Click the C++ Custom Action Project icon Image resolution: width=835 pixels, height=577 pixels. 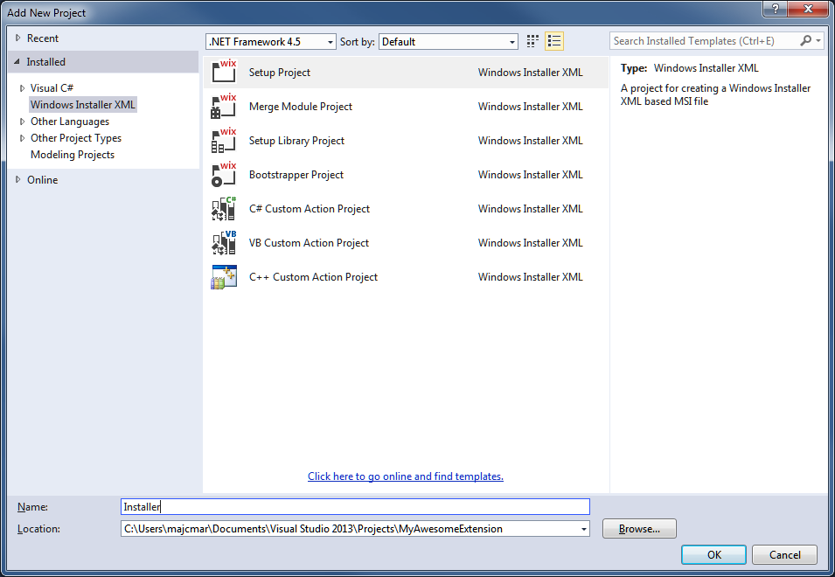[224, 277]
